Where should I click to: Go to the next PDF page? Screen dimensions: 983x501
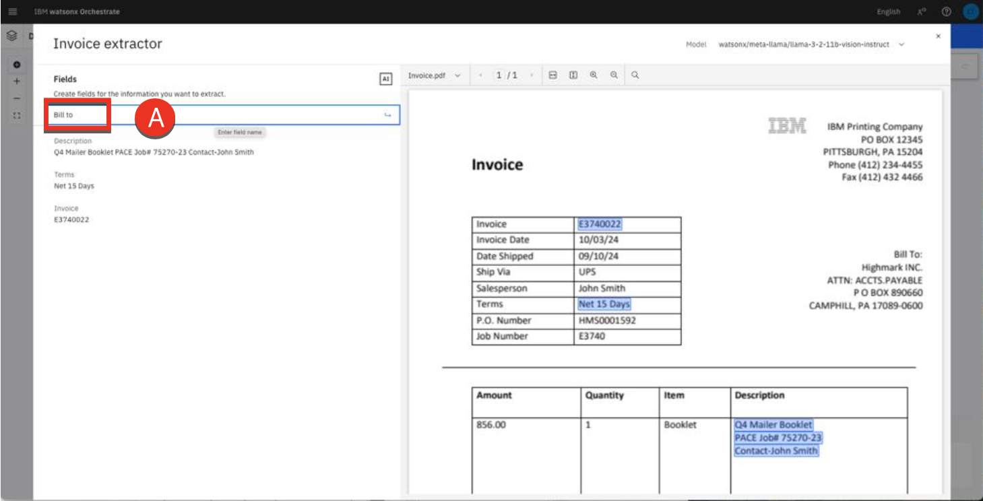point(532,75)
